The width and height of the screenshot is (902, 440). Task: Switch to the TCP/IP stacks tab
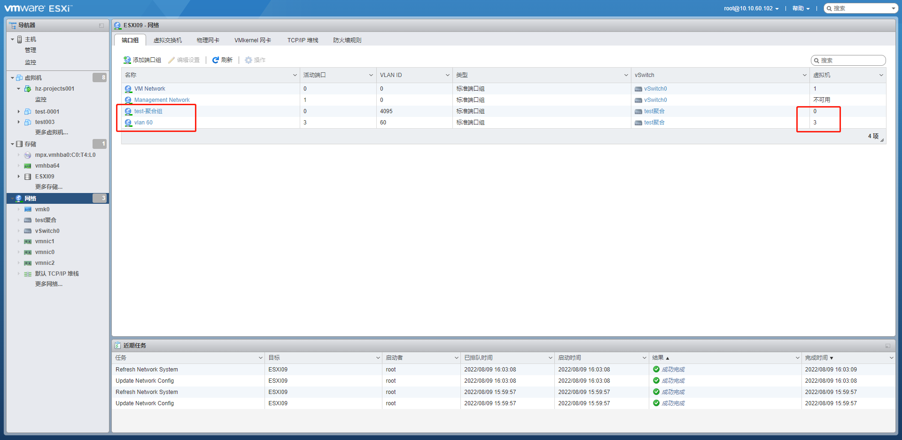pos(303,40)
